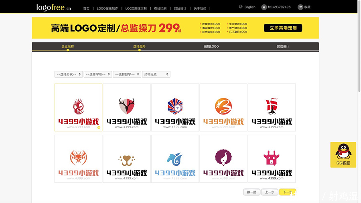
Task: Go to the 选择图形 step tab
Action: tap(140, 46)
